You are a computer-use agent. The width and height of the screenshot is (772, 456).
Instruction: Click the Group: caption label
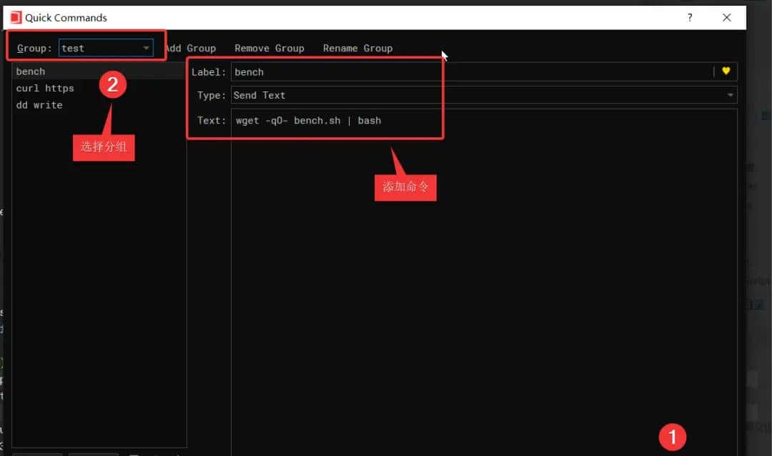34,48
